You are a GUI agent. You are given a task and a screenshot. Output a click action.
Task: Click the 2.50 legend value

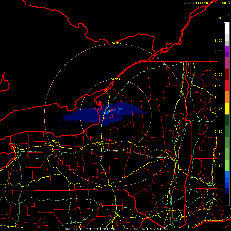[218, 63]
